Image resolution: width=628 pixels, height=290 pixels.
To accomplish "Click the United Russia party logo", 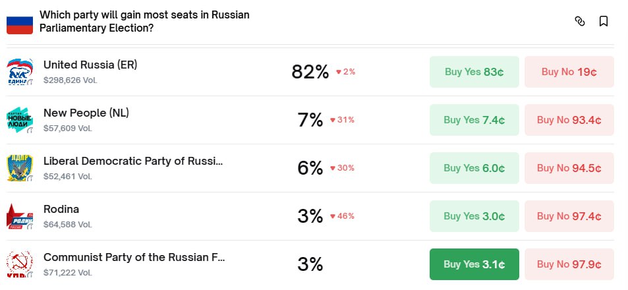I will coord(20,72).
